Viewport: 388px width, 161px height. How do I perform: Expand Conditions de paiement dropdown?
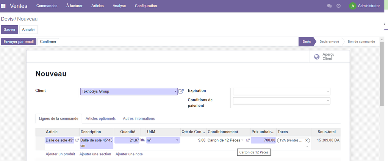[327, 101]
